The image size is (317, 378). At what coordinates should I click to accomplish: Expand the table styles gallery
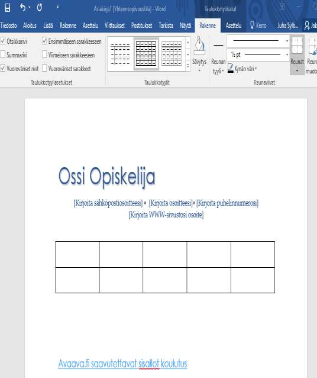pyautogui.click(x=188, y=66)
